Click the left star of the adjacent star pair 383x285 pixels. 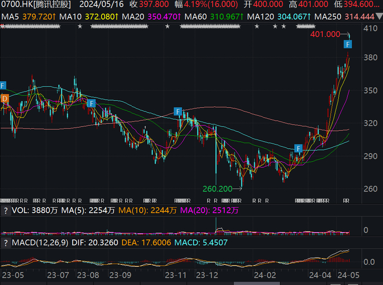275,26
